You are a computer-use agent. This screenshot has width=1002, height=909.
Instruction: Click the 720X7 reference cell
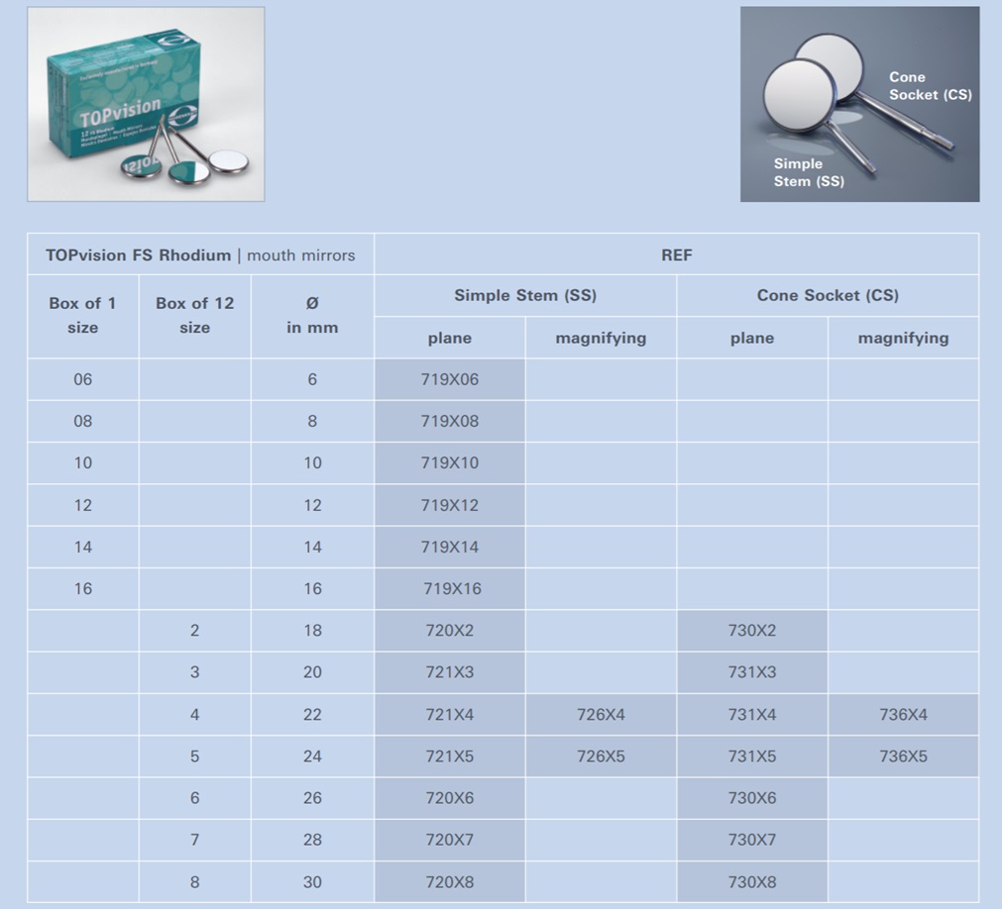coord(450,840)
